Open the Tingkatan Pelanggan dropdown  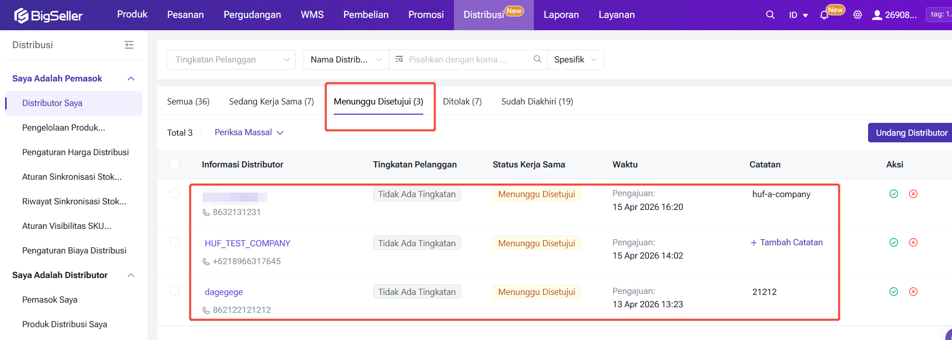[x=231, y=59]
